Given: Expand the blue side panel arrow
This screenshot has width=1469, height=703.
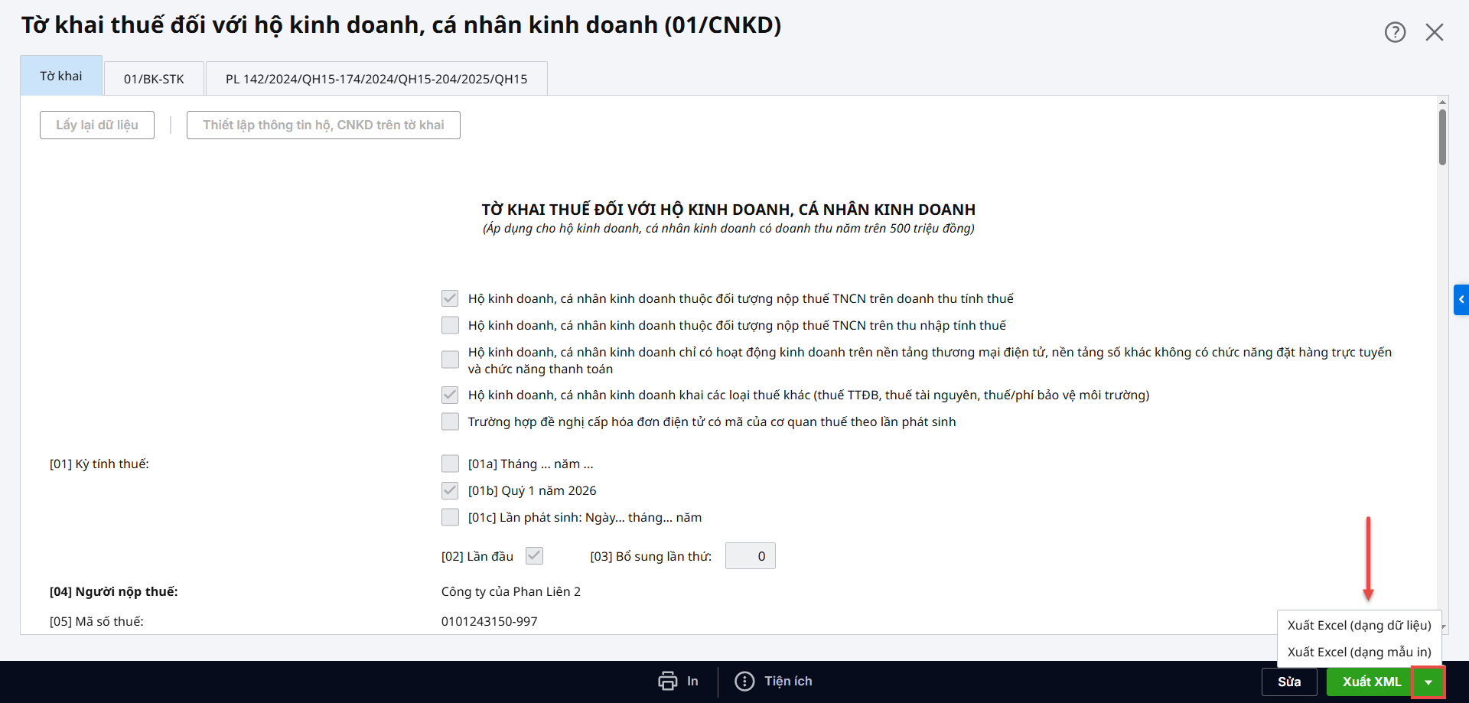Looking at the screenshot, I should [1461, 300].
